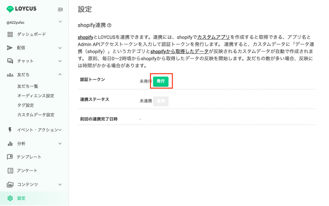Click the 連携ステータス label
Image resolution: width=329 pixels, height=206 pixels.
click(x=95, y=99)
